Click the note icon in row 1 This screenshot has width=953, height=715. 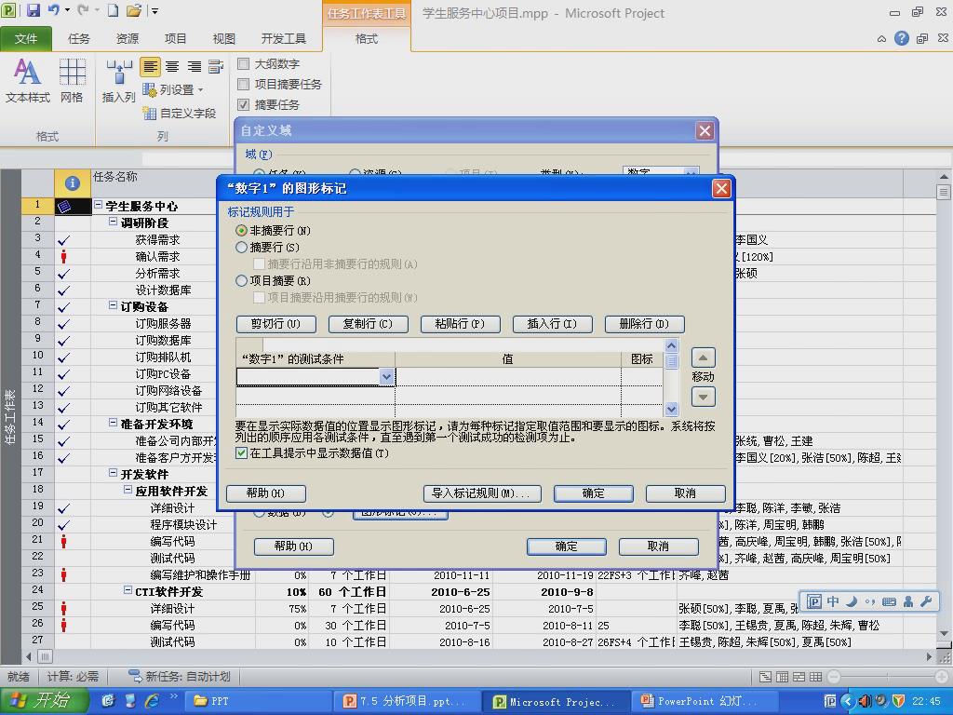(64, 207)
